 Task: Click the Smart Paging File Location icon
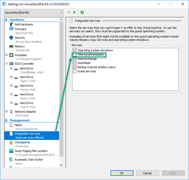coord(11,151)
